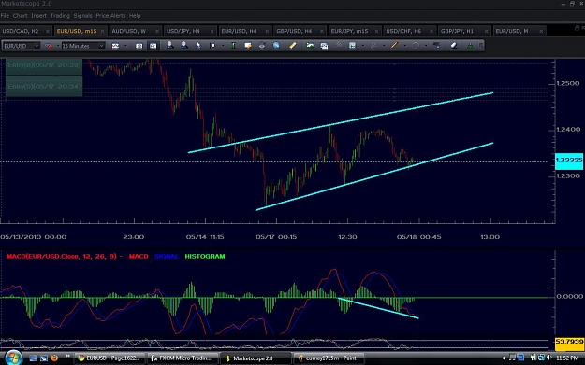Click the save-image toolbar icon

tap(324, 46)
